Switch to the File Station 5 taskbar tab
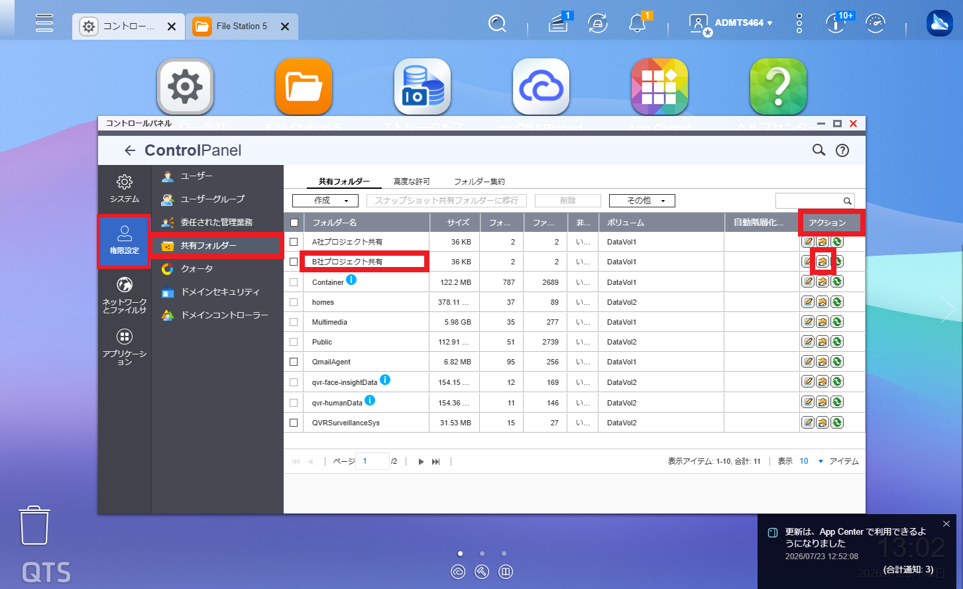Viewport: 963px width, 589px height. tap(242, 27)
